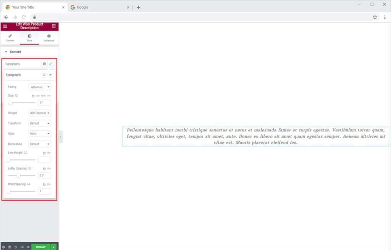Image resolution: width=391 pixels, height=250 pixels.
Task: Click the plus icon in the Typography popup
Action: click(50, 75)
